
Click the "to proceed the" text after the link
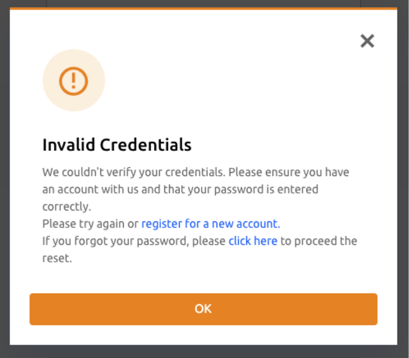319,241
